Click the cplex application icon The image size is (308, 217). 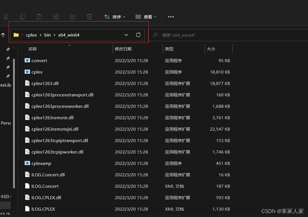tap(27, 72)
